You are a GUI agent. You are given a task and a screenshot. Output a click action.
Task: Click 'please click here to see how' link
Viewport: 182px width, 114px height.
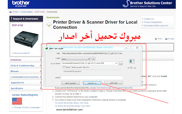pyautogui.click(x=111, y=88)
